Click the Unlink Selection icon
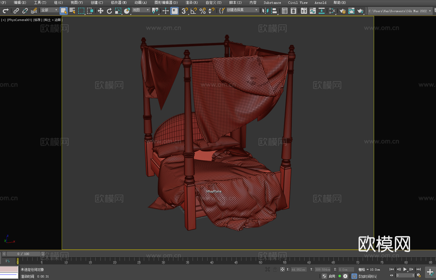The width and height of the screenshot is (436, 280). (x=25, y=11)
